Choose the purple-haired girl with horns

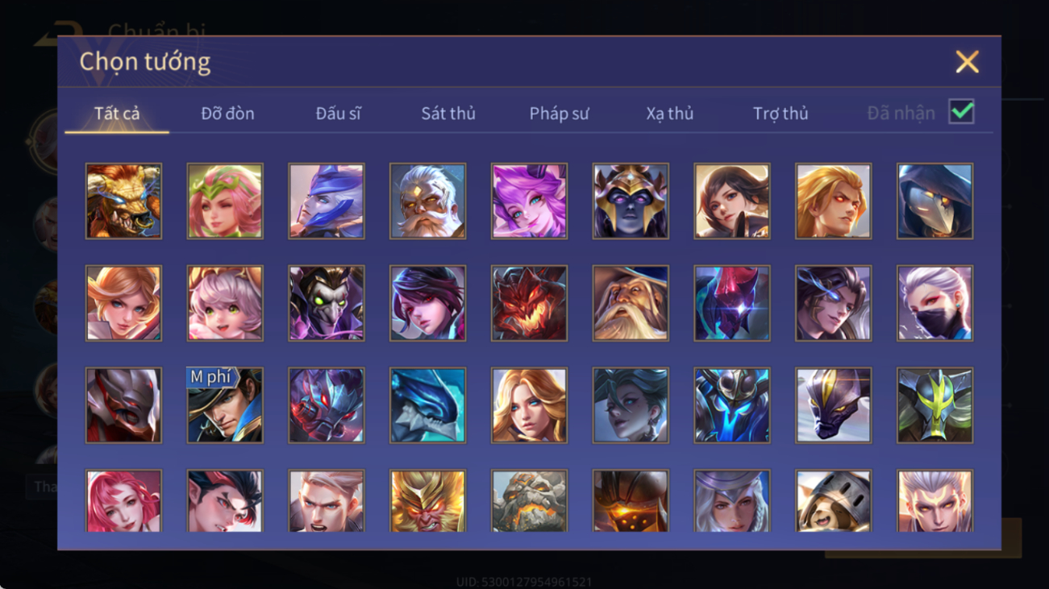[529, 201]
